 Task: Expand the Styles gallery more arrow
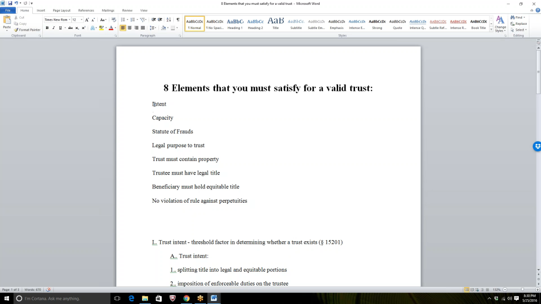491,30
